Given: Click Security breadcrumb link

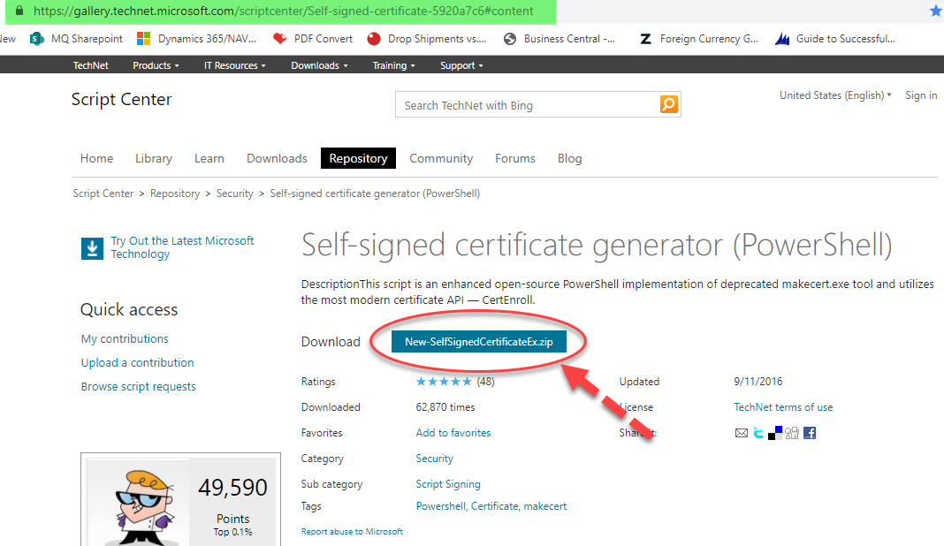Looking at the screenshot, I should pos(235,193).
